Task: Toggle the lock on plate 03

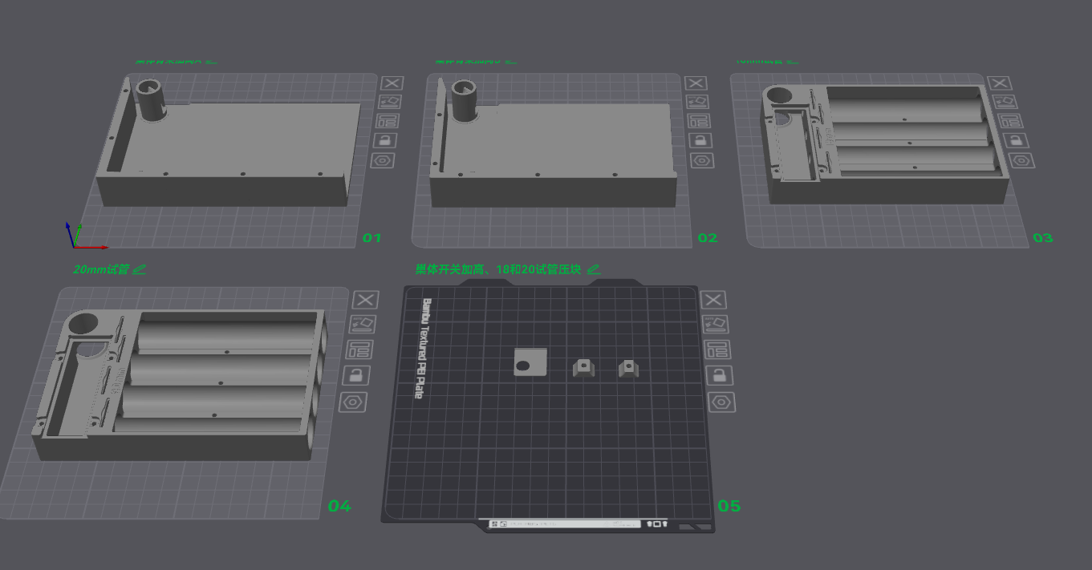Action: pyautogui.click(x=1014, y=140)
